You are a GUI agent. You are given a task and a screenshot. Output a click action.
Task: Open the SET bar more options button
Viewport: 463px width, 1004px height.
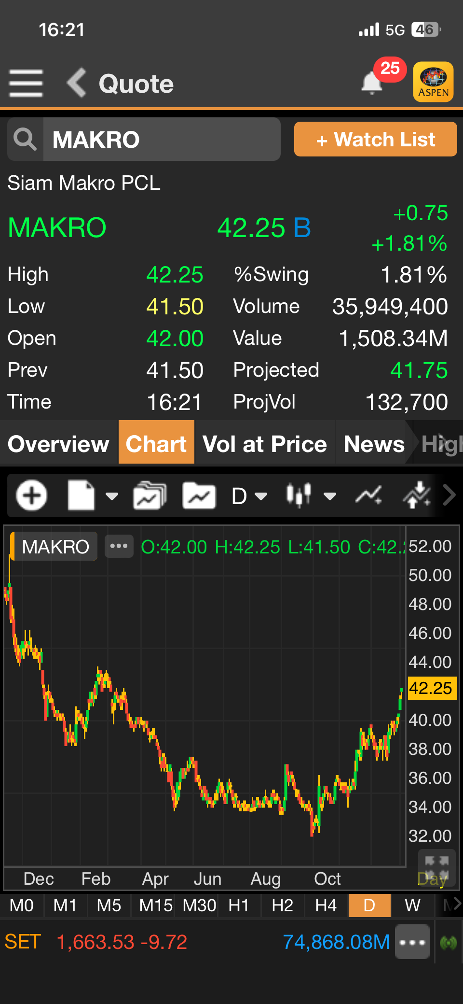[x=412, y=942]
